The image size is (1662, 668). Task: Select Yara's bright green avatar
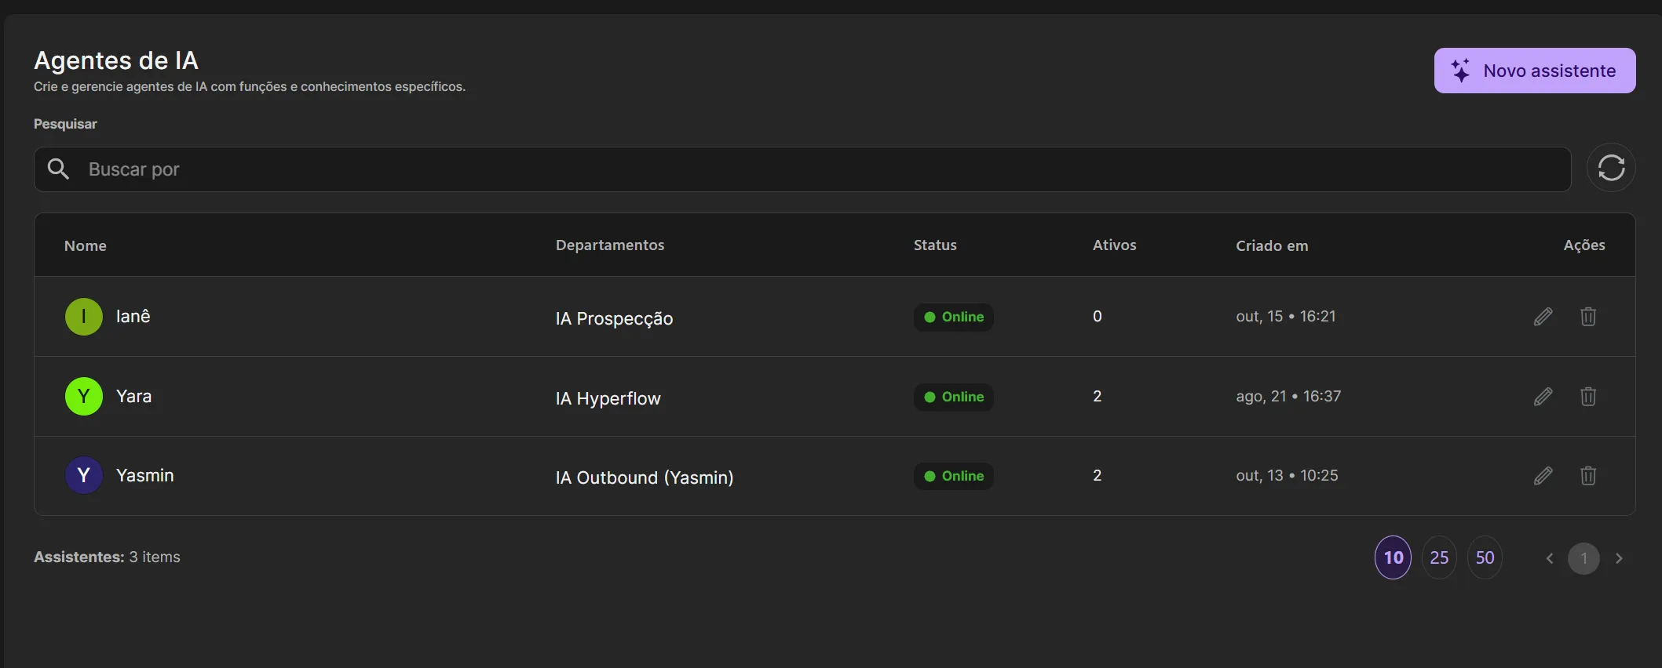coord(84,397)
